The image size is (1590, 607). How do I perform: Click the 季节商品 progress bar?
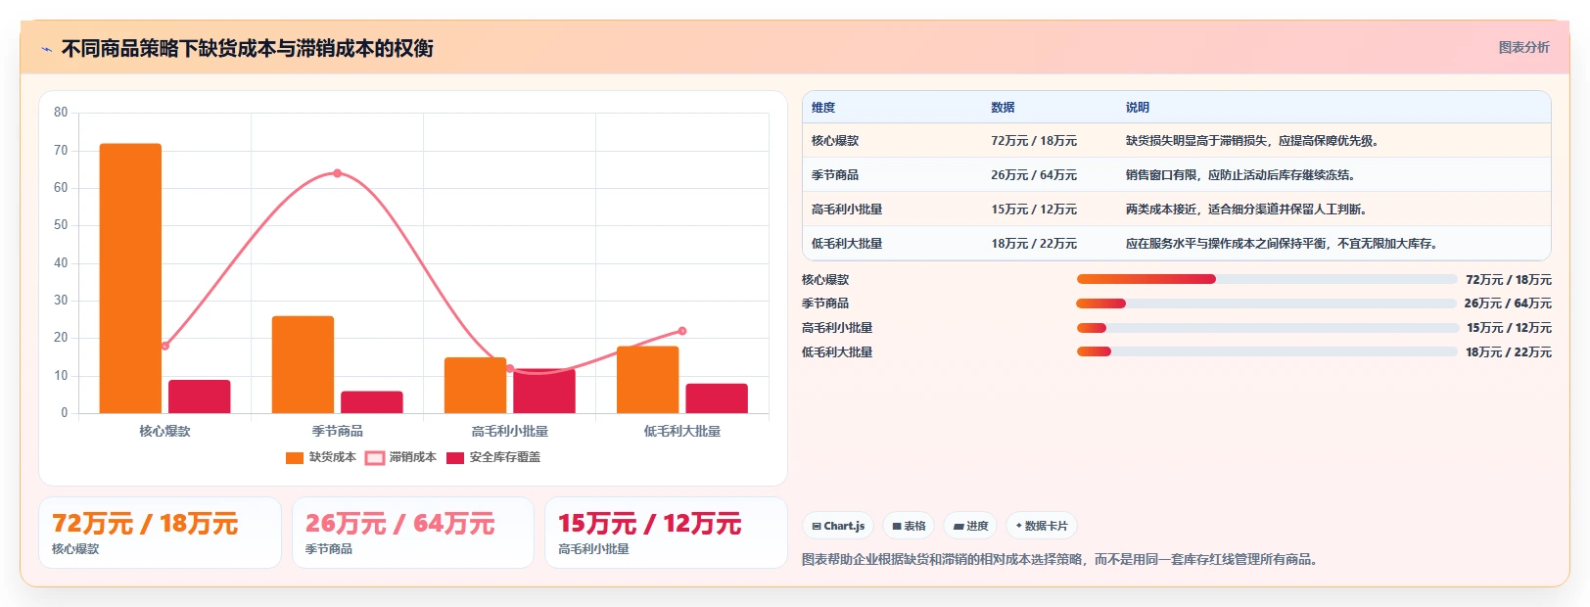[1267, 303]
